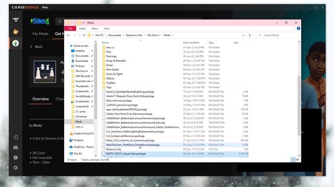Open Discord icon in CurseForge sidebar
This screenshot has height=187, width=334.
click(16, 148)
